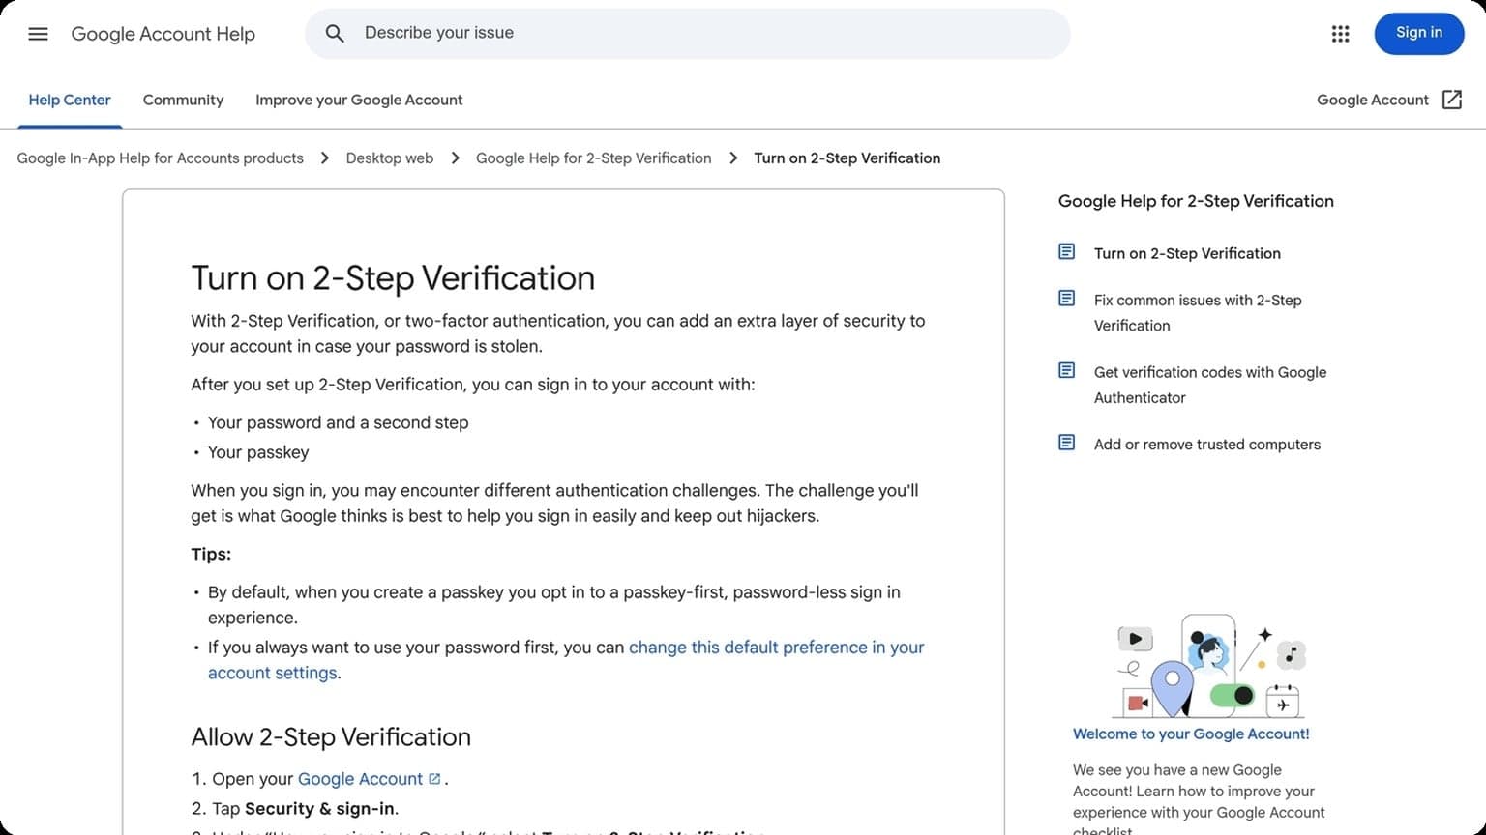Select the Help Center tab
This screenshot has height=835, width=1486.
click(x=70, y=100)
